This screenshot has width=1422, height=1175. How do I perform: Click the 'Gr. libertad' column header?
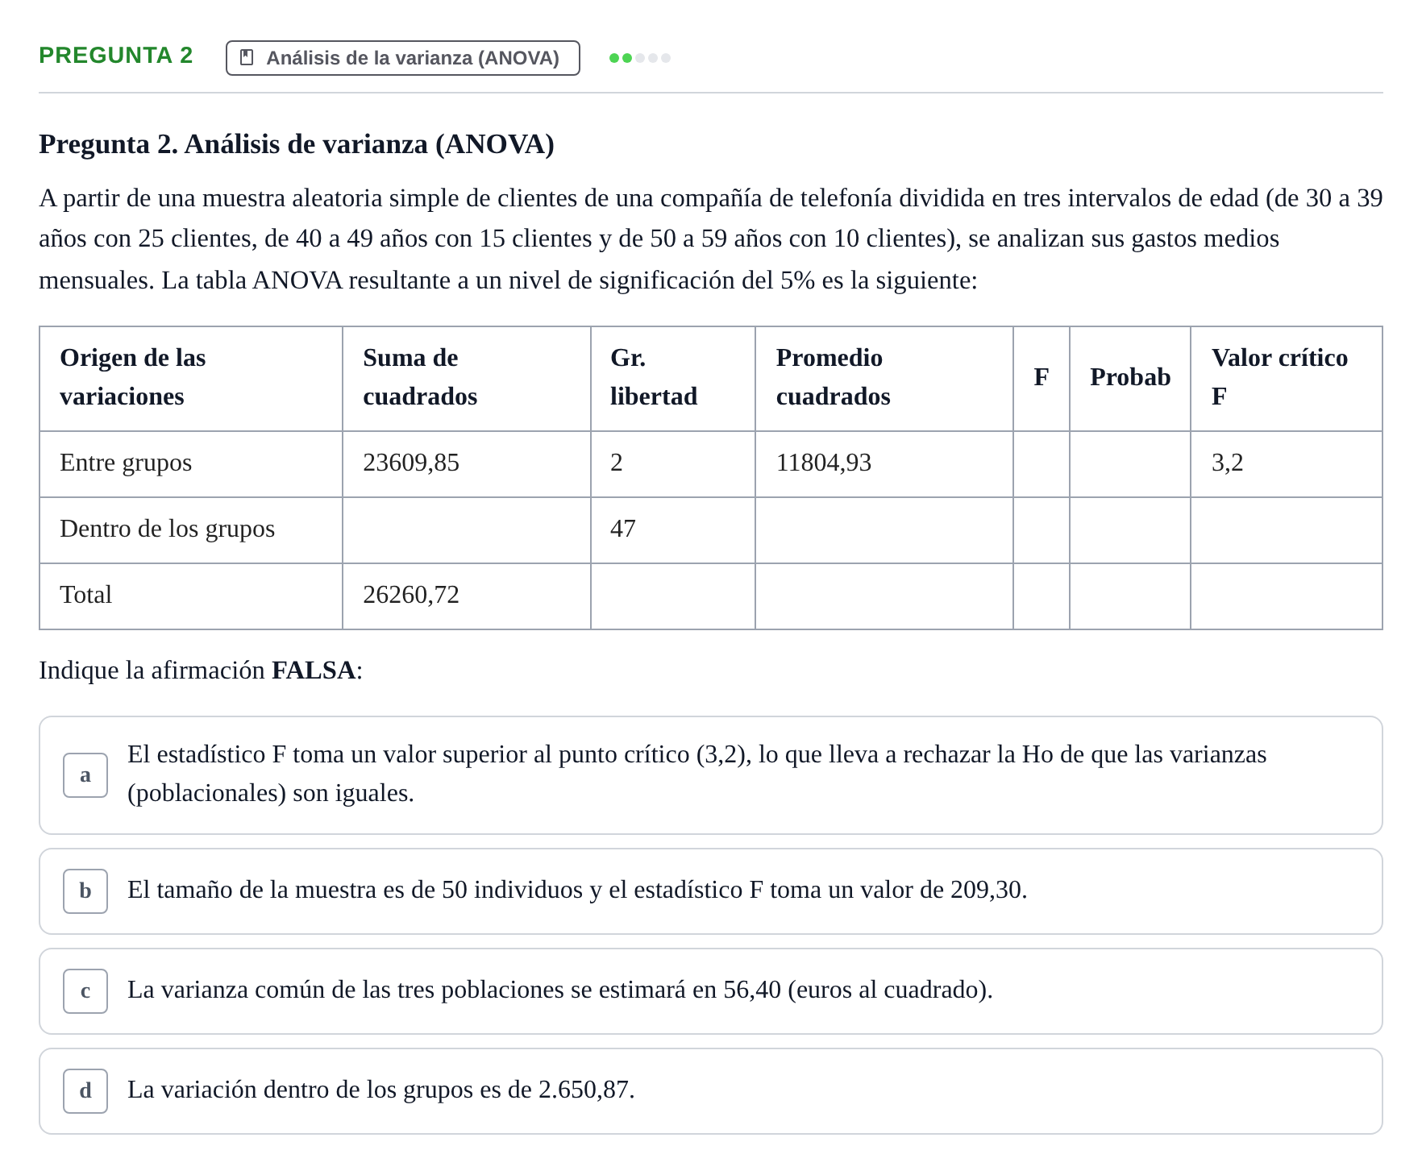(x=673, y=379)
